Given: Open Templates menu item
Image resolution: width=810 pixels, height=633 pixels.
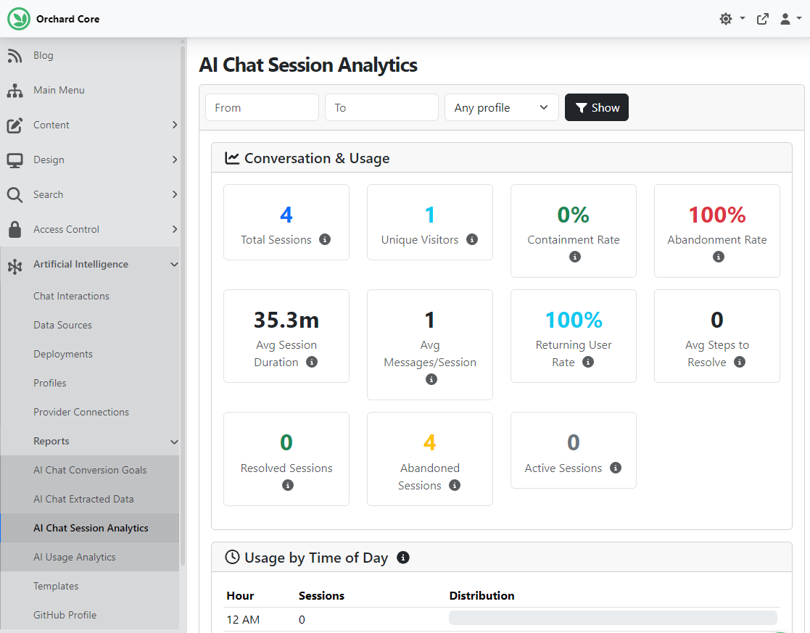Looking at the screenshot, I should [56, 586].
